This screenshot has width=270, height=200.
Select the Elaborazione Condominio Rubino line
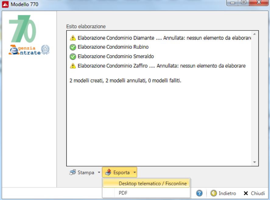109,47
